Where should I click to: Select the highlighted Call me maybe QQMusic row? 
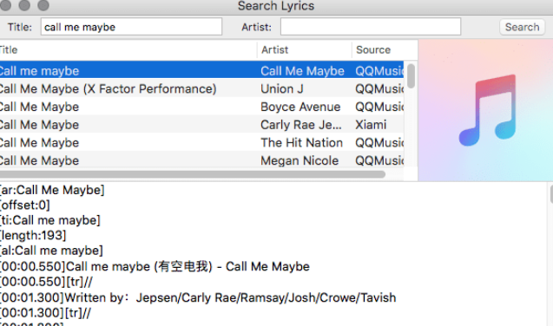click(201, 69)
